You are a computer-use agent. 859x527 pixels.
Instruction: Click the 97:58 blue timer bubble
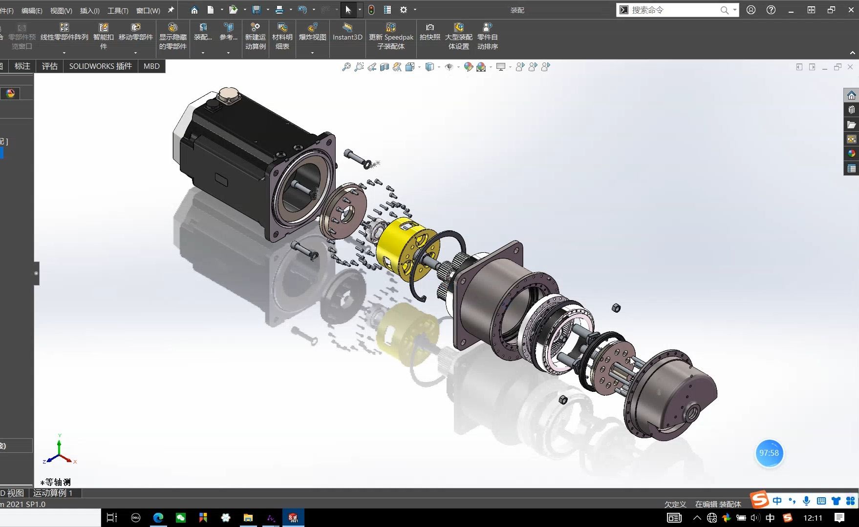769,453
